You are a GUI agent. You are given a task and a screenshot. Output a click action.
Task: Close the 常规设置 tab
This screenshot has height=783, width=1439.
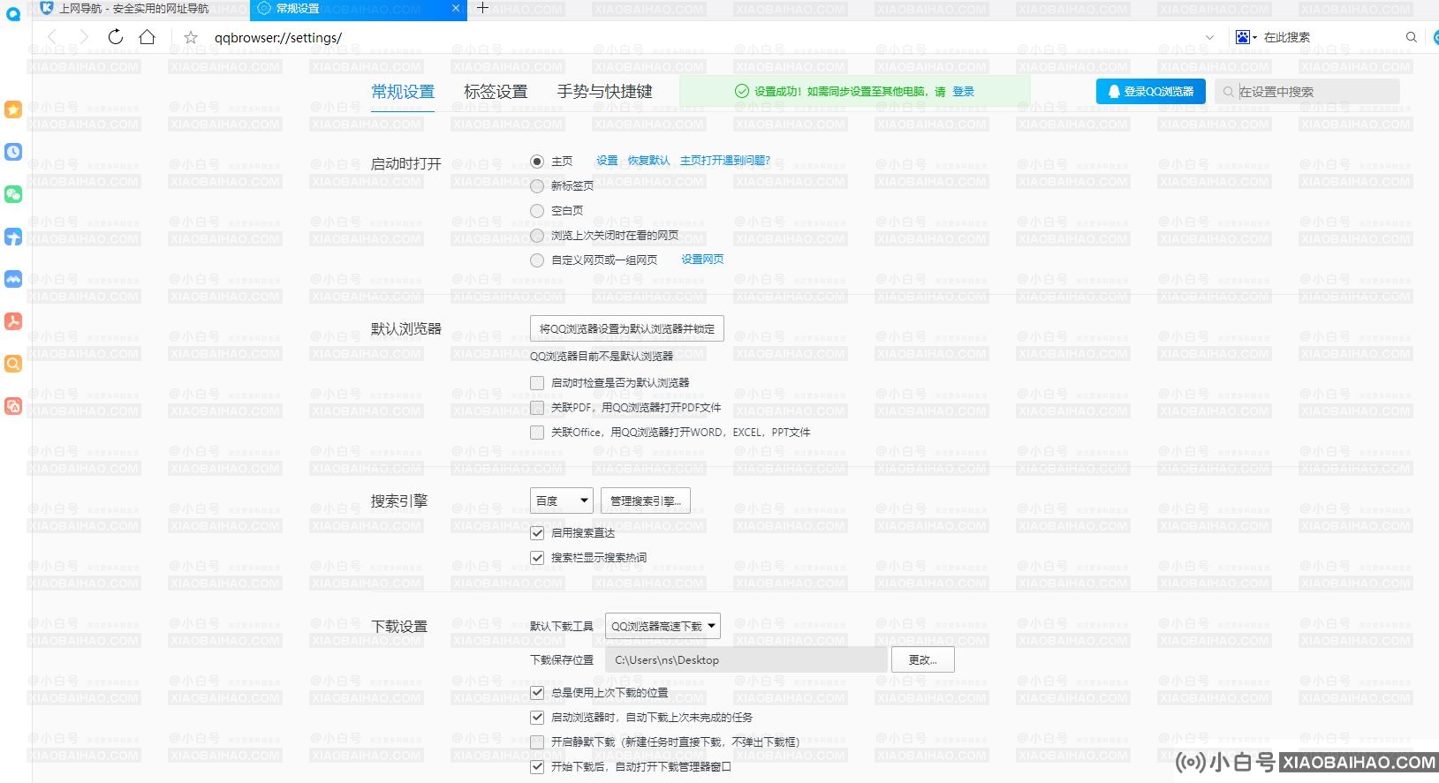[x=456, y=8]
